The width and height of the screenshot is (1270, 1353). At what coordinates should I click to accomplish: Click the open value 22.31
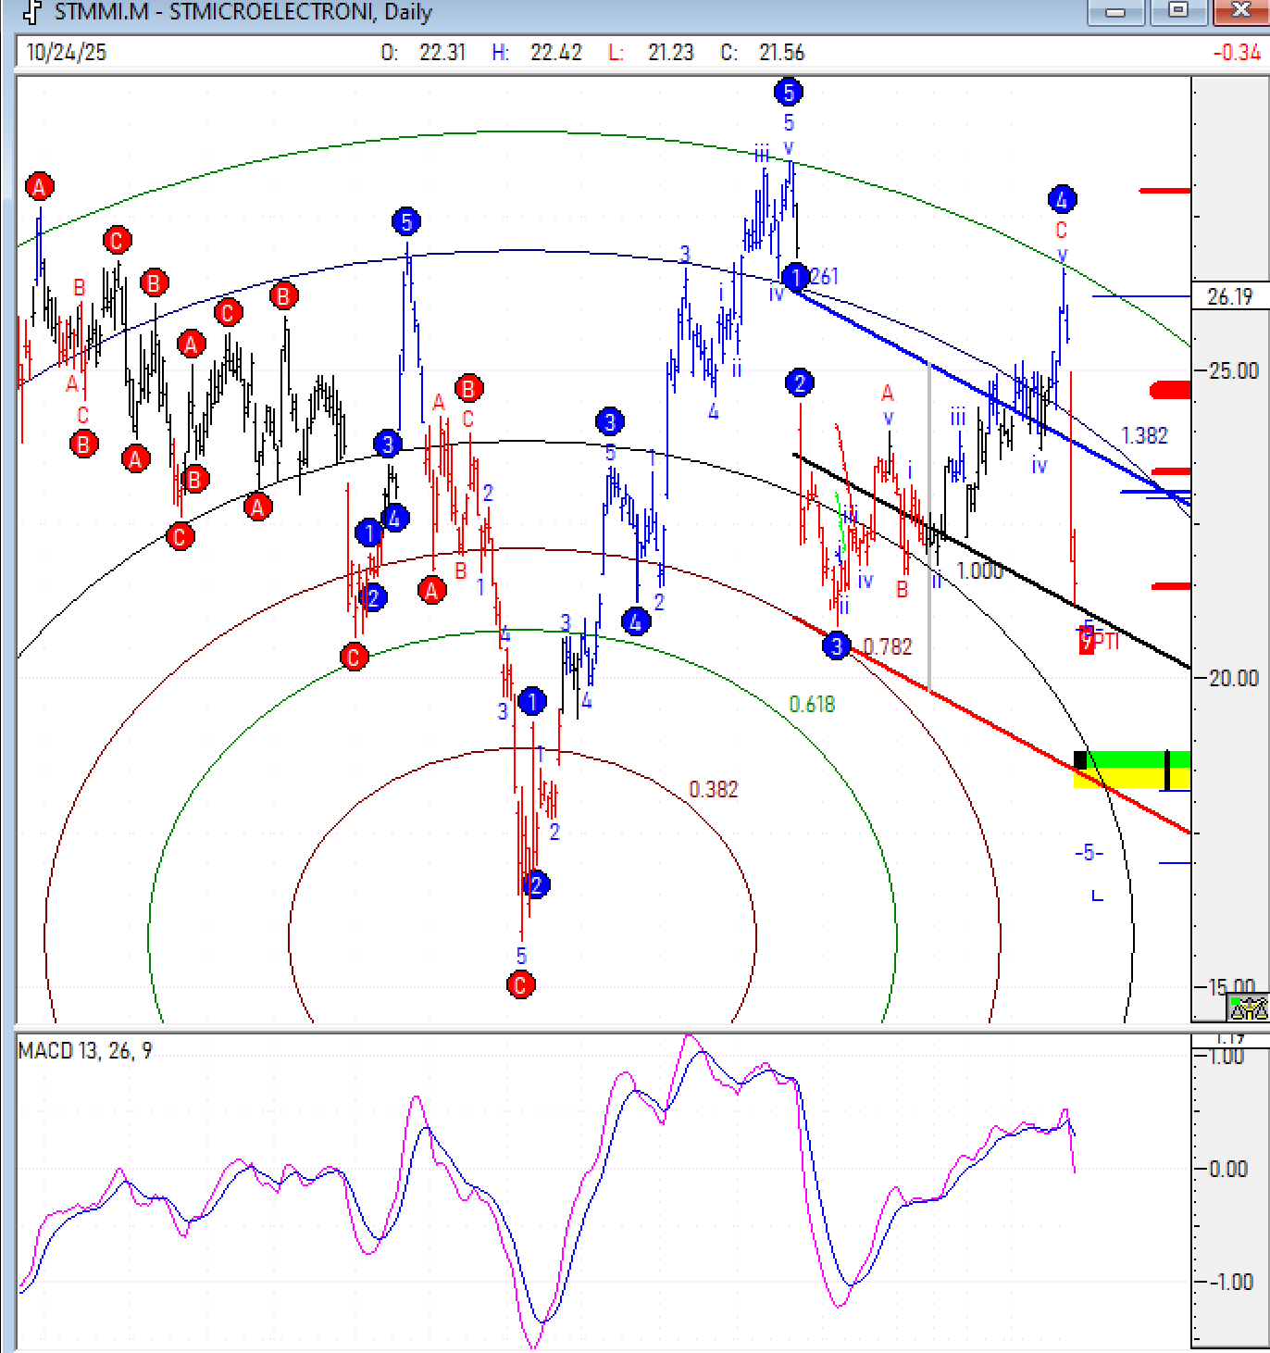(x=442, y=53)
